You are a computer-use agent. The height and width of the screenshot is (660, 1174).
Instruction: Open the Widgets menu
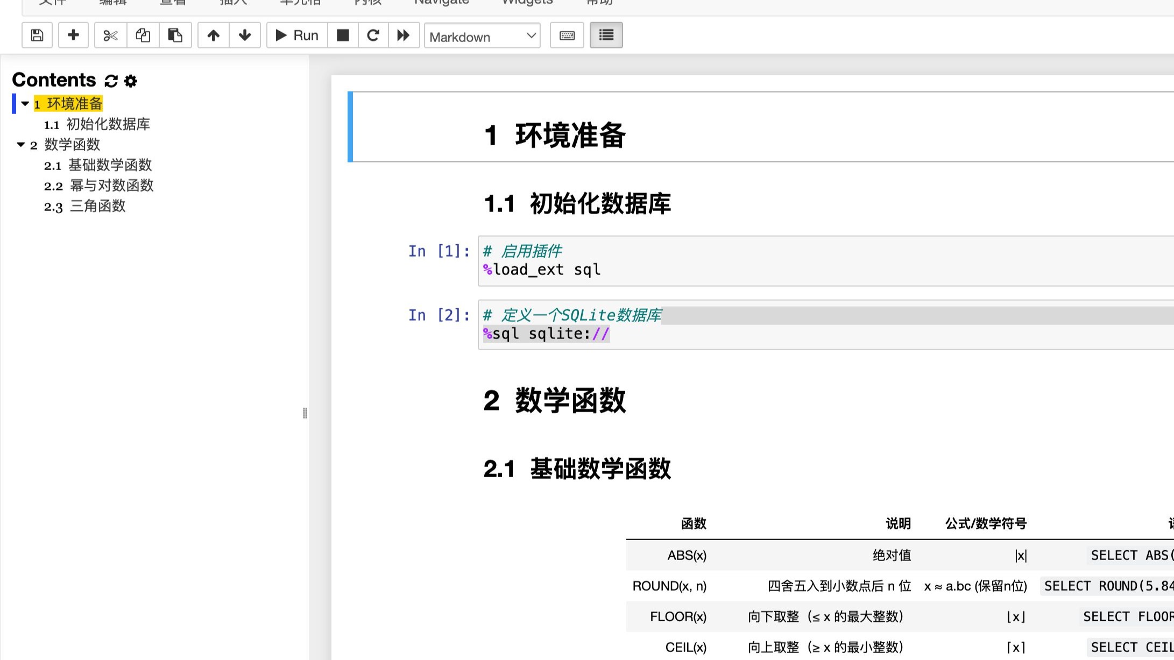(527, 2)
